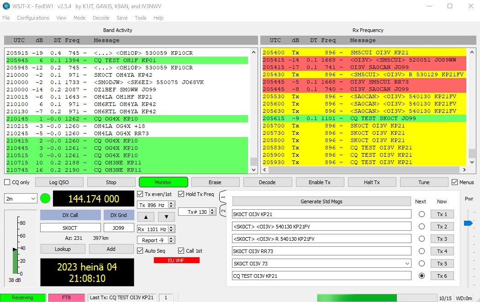The width and height of the screenshot is (480, 302).
Task: Click the 144.174 000 frequency display
Action: point(94,199)
